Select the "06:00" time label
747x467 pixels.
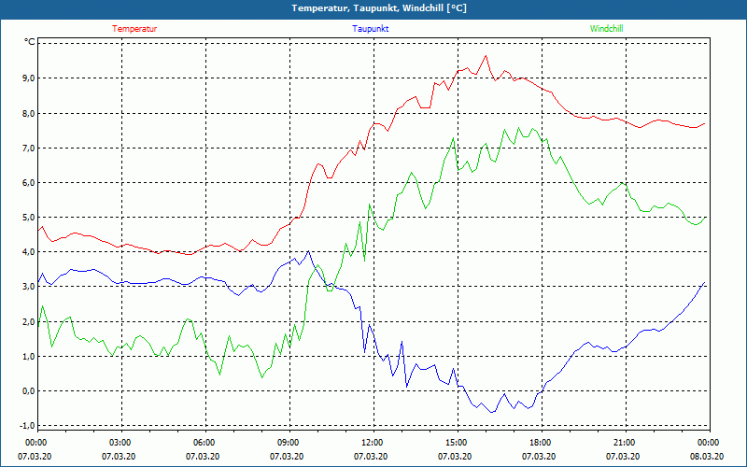point(203,443)
